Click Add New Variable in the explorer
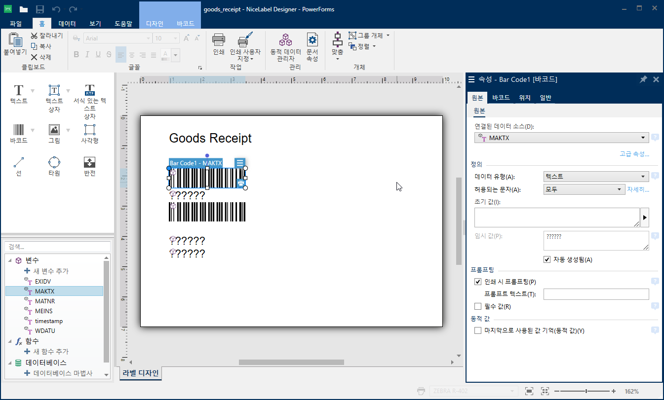Screen dimensions: 664x400 pos(50,271)
